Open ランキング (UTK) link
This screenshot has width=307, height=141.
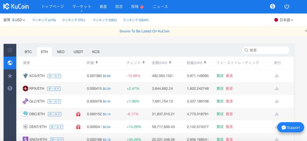(x=44, y=20)
